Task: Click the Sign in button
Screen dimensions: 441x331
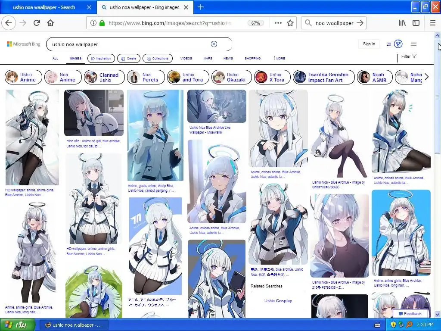Action: 369,44
